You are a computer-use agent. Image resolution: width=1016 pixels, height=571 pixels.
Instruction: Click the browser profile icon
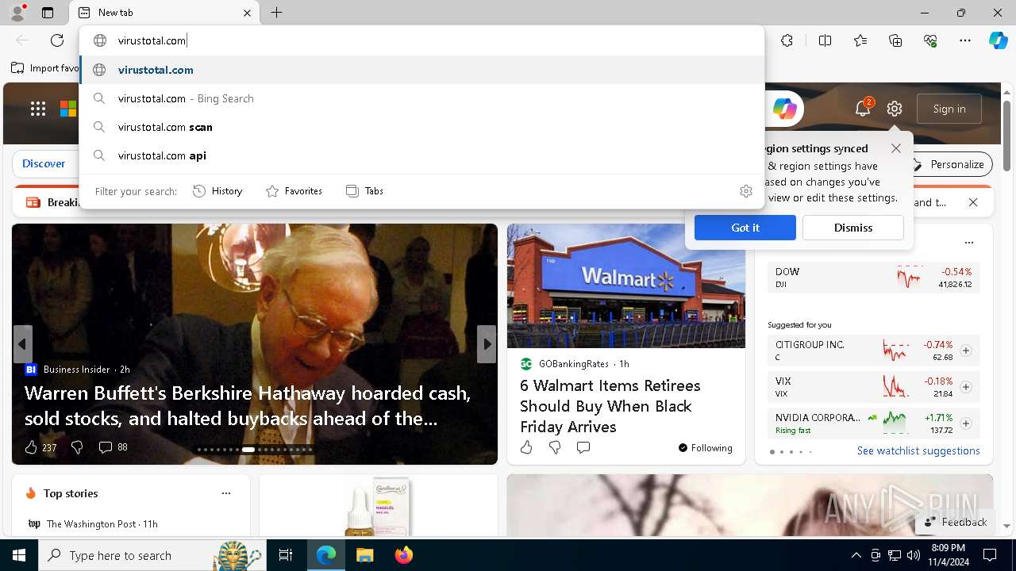17,13
